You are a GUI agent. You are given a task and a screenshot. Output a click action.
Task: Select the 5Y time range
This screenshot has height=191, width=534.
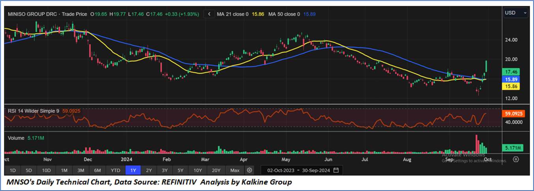point(180,170)
